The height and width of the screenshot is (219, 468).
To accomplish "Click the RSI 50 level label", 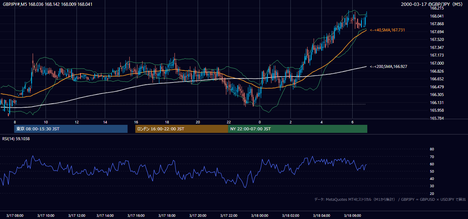I will [x=432, y=171].
